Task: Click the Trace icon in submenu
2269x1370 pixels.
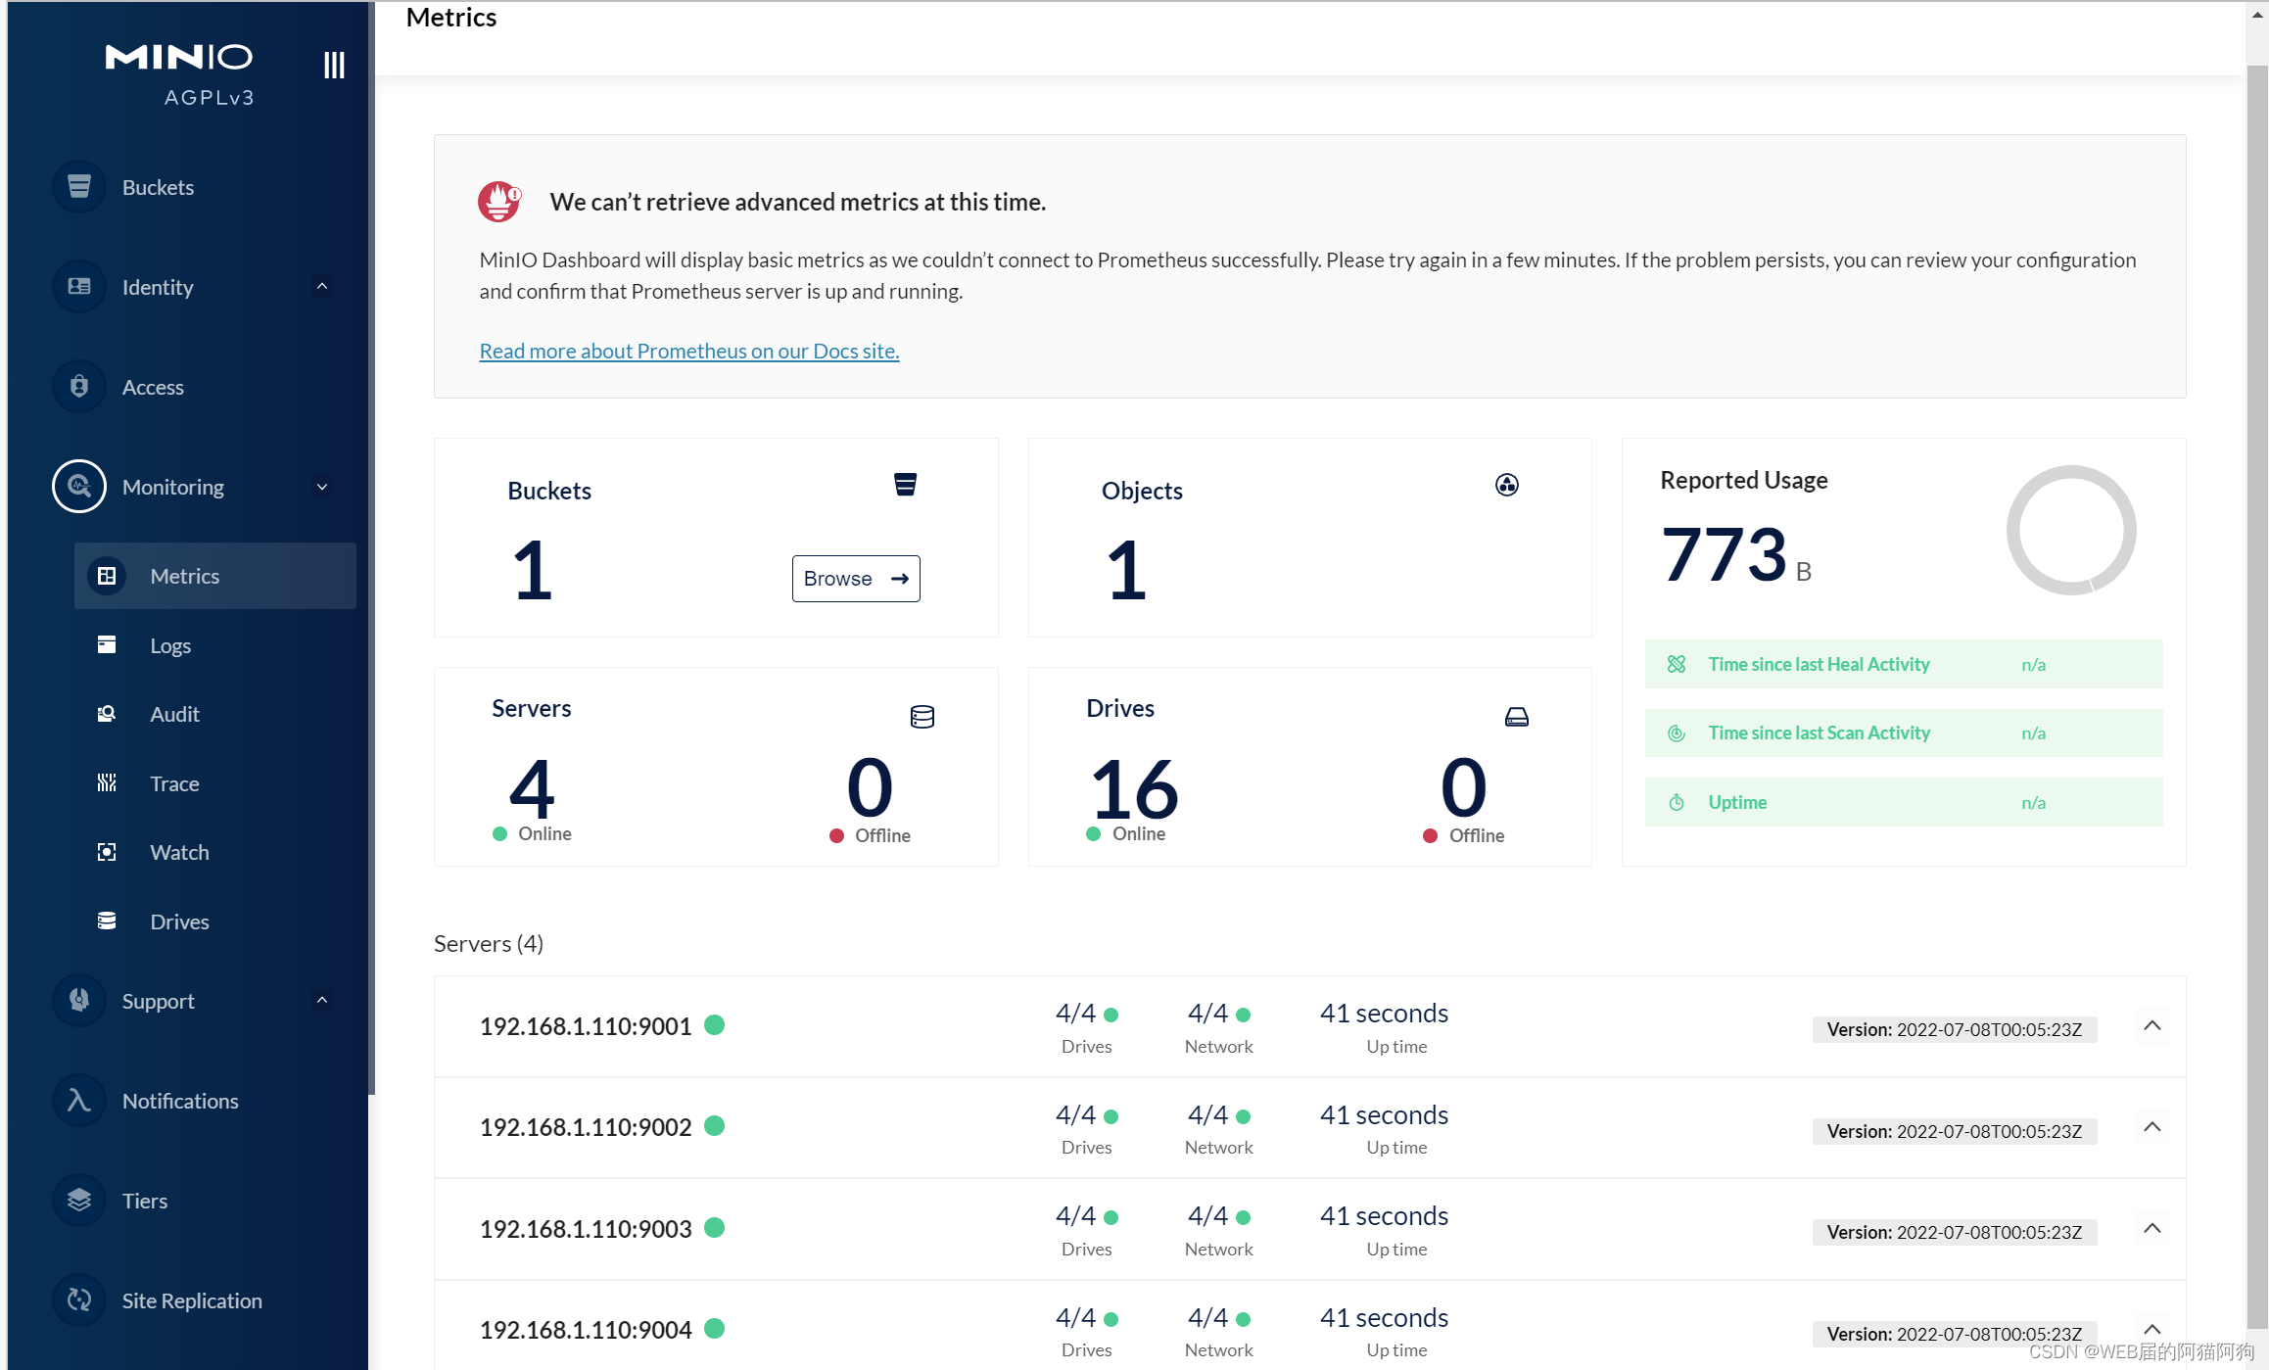Action: click(x=107, y=782)
